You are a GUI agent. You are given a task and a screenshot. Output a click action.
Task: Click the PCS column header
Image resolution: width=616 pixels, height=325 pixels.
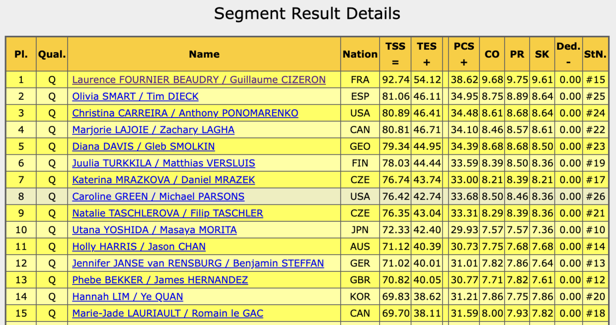tap(464, 54)
